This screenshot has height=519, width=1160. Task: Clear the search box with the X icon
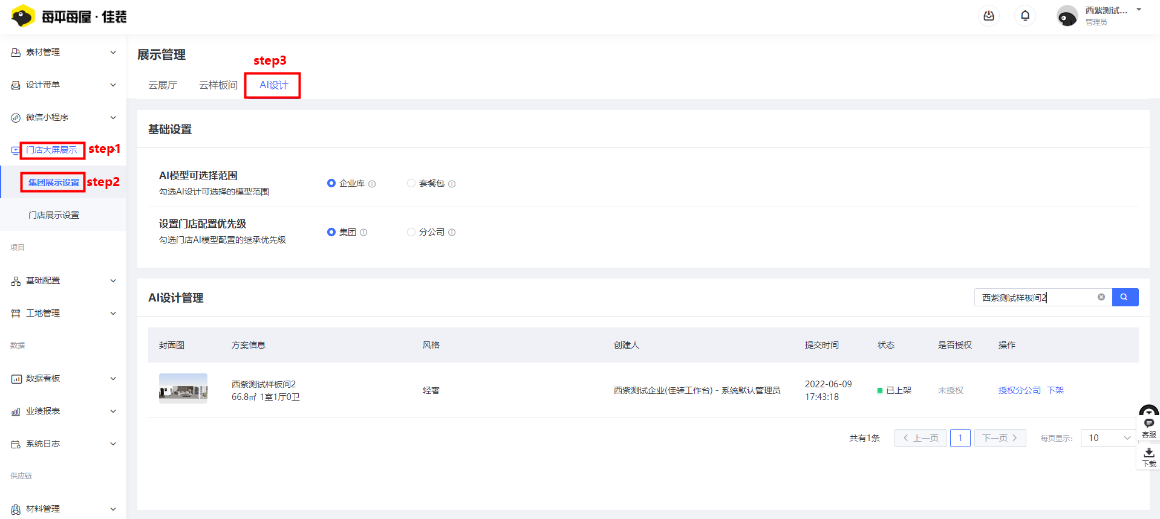tap(1101, 297)
